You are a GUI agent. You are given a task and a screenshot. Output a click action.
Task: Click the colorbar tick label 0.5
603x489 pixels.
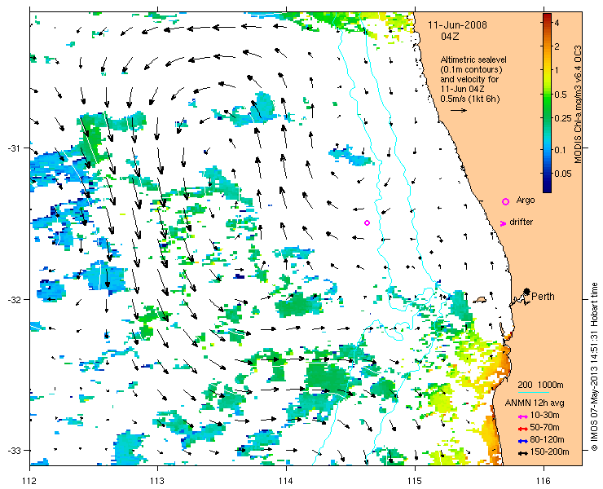[561, 95]
